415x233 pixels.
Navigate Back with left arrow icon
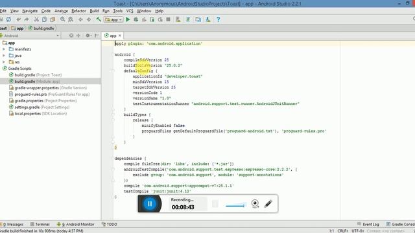pyautogui.click(x=80, y=19)
